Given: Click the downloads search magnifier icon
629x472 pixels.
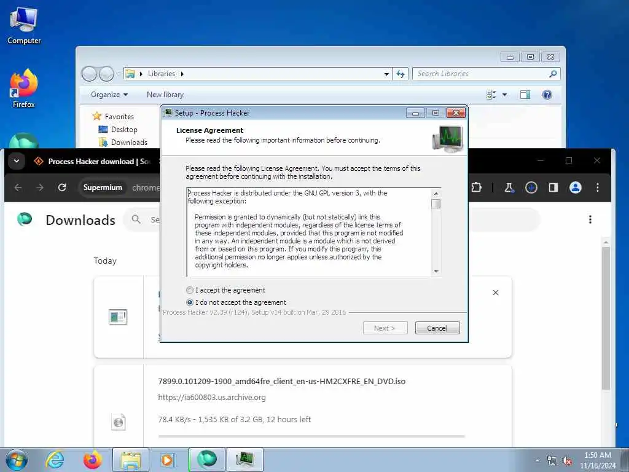Looking at the screenshot, I should click(136, 219).
